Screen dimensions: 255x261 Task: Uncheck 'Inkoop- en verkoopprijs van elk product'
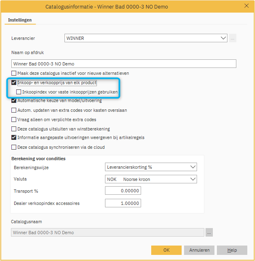[x=14, y=83]
